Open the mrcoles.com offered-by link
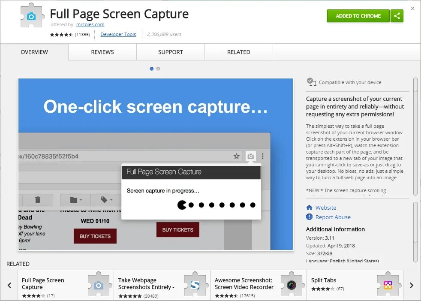The image size is (421, 301). coord(90,24)
